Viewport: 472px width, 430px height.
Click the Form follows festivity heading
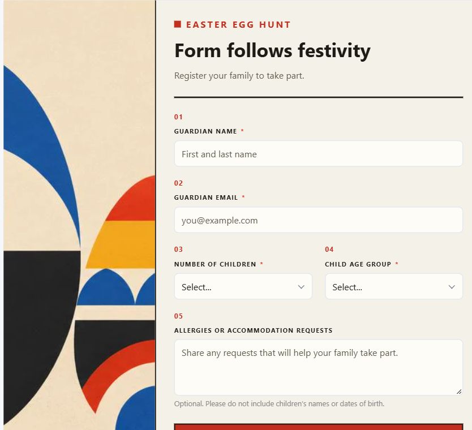[x=272, y=50]
